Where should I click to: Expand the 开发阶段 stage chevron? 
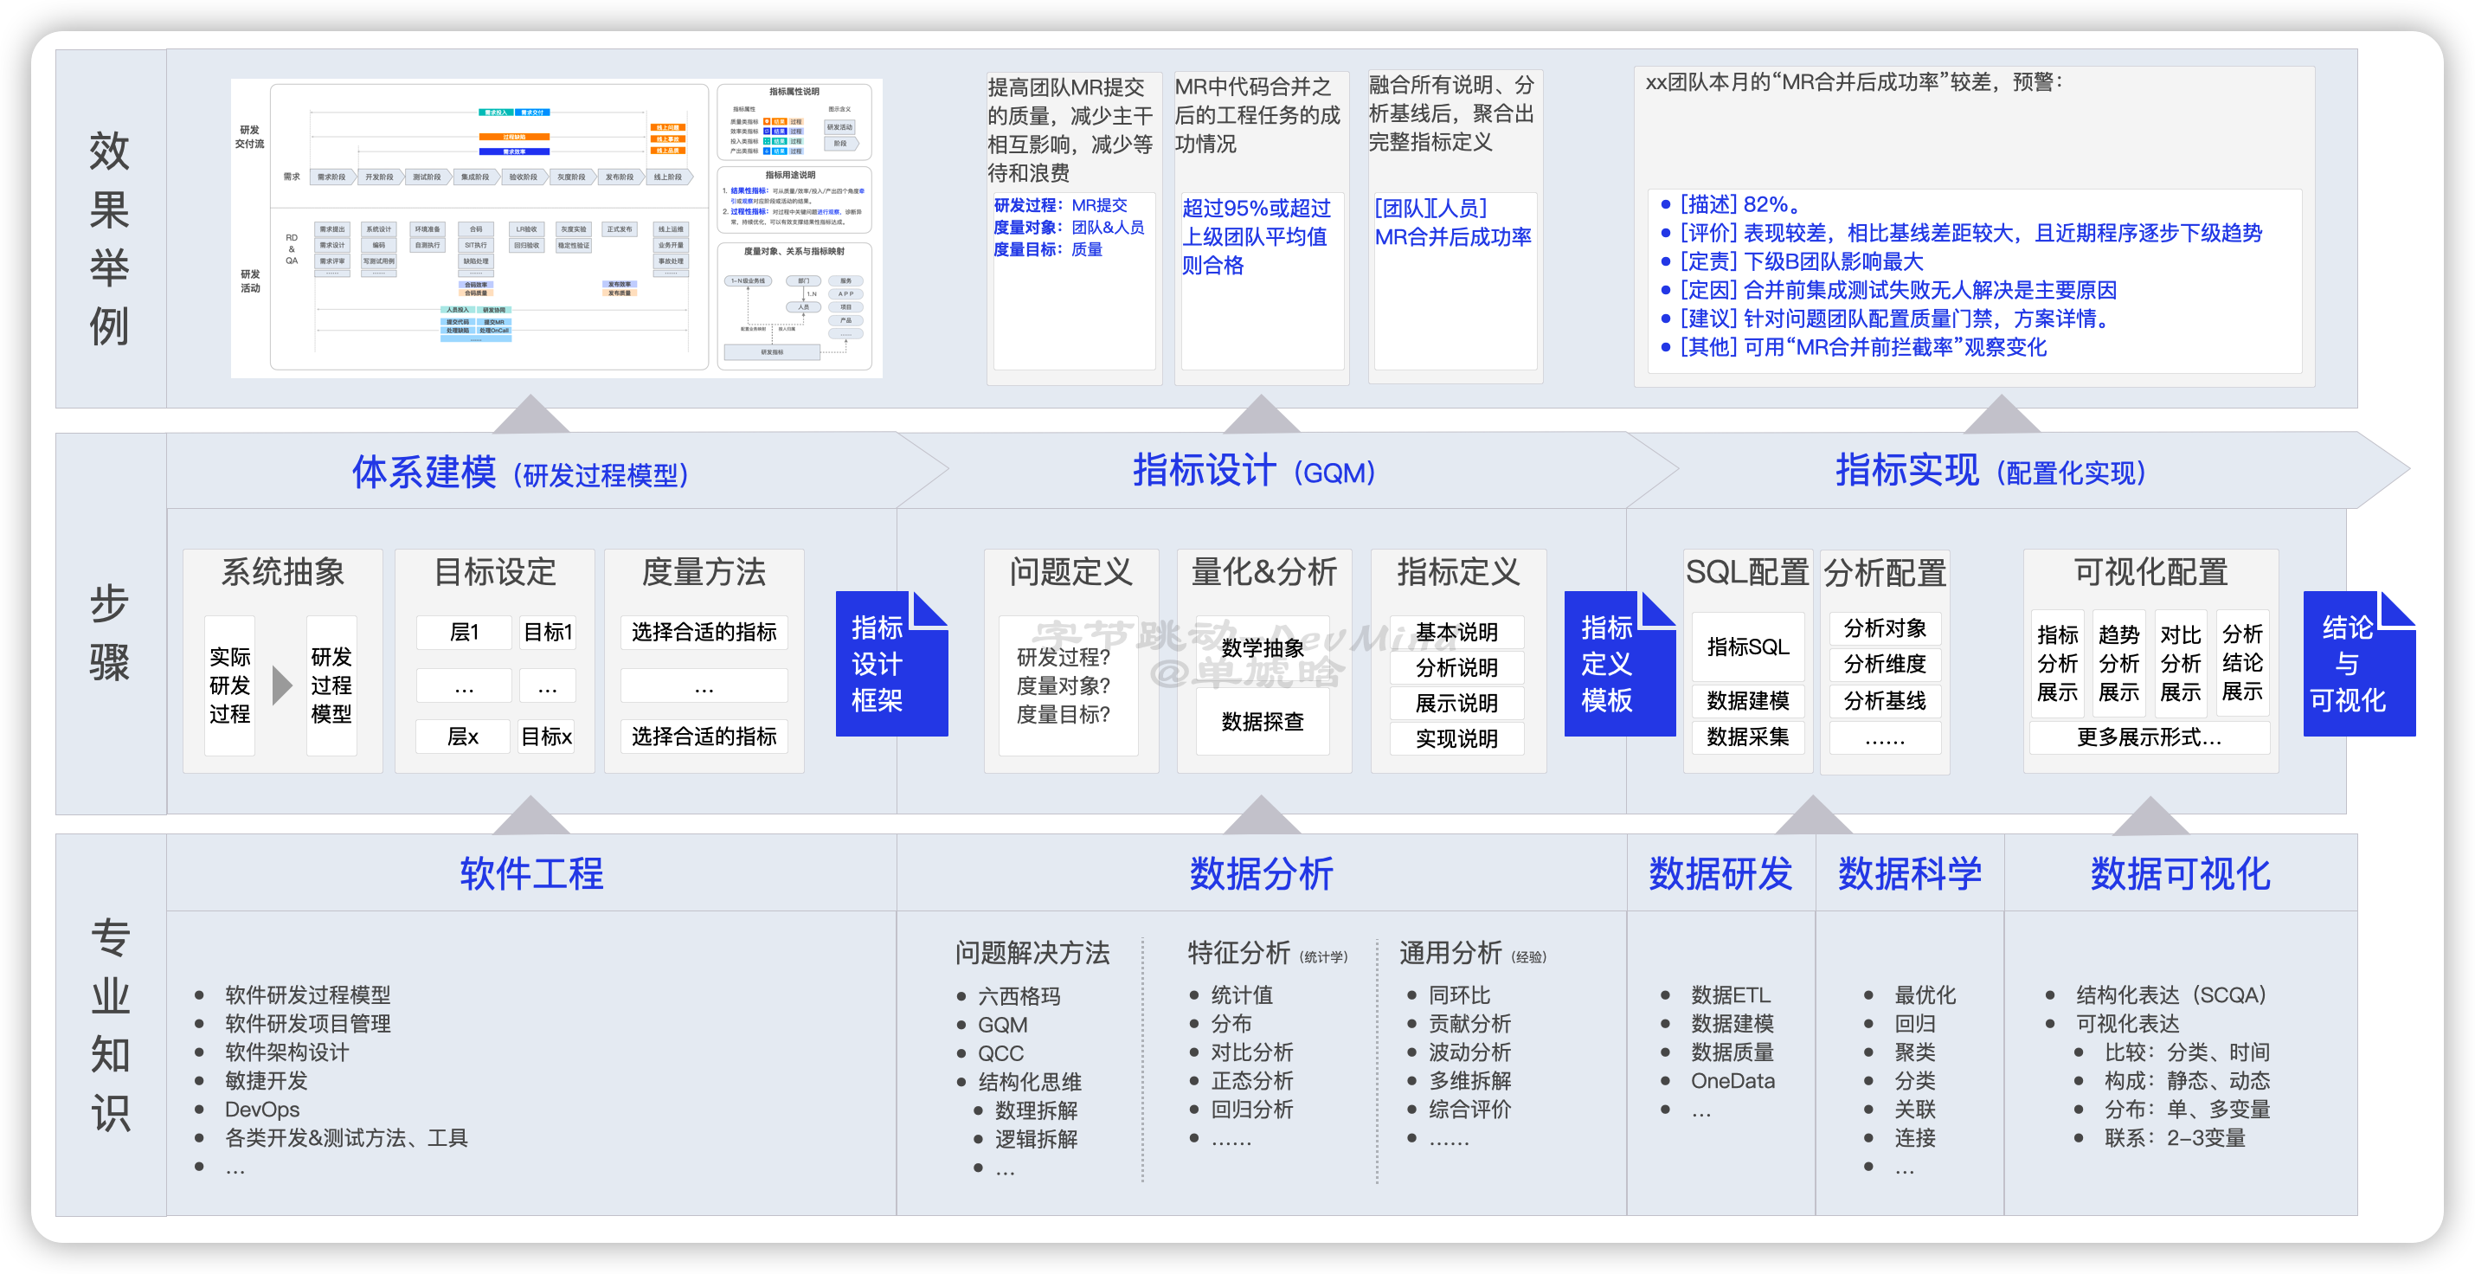point(380,177)
